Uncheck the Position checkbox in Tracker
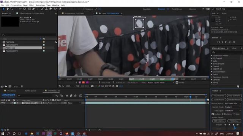Screen dimensions: 243x136 (x=213, y=114)
